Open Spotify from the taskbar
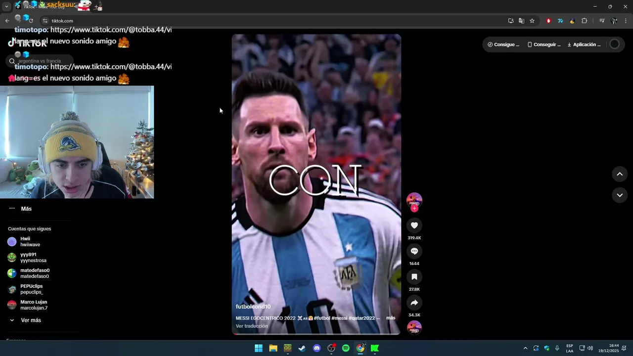Screen dimensions: 633x356 click(346, 348)
